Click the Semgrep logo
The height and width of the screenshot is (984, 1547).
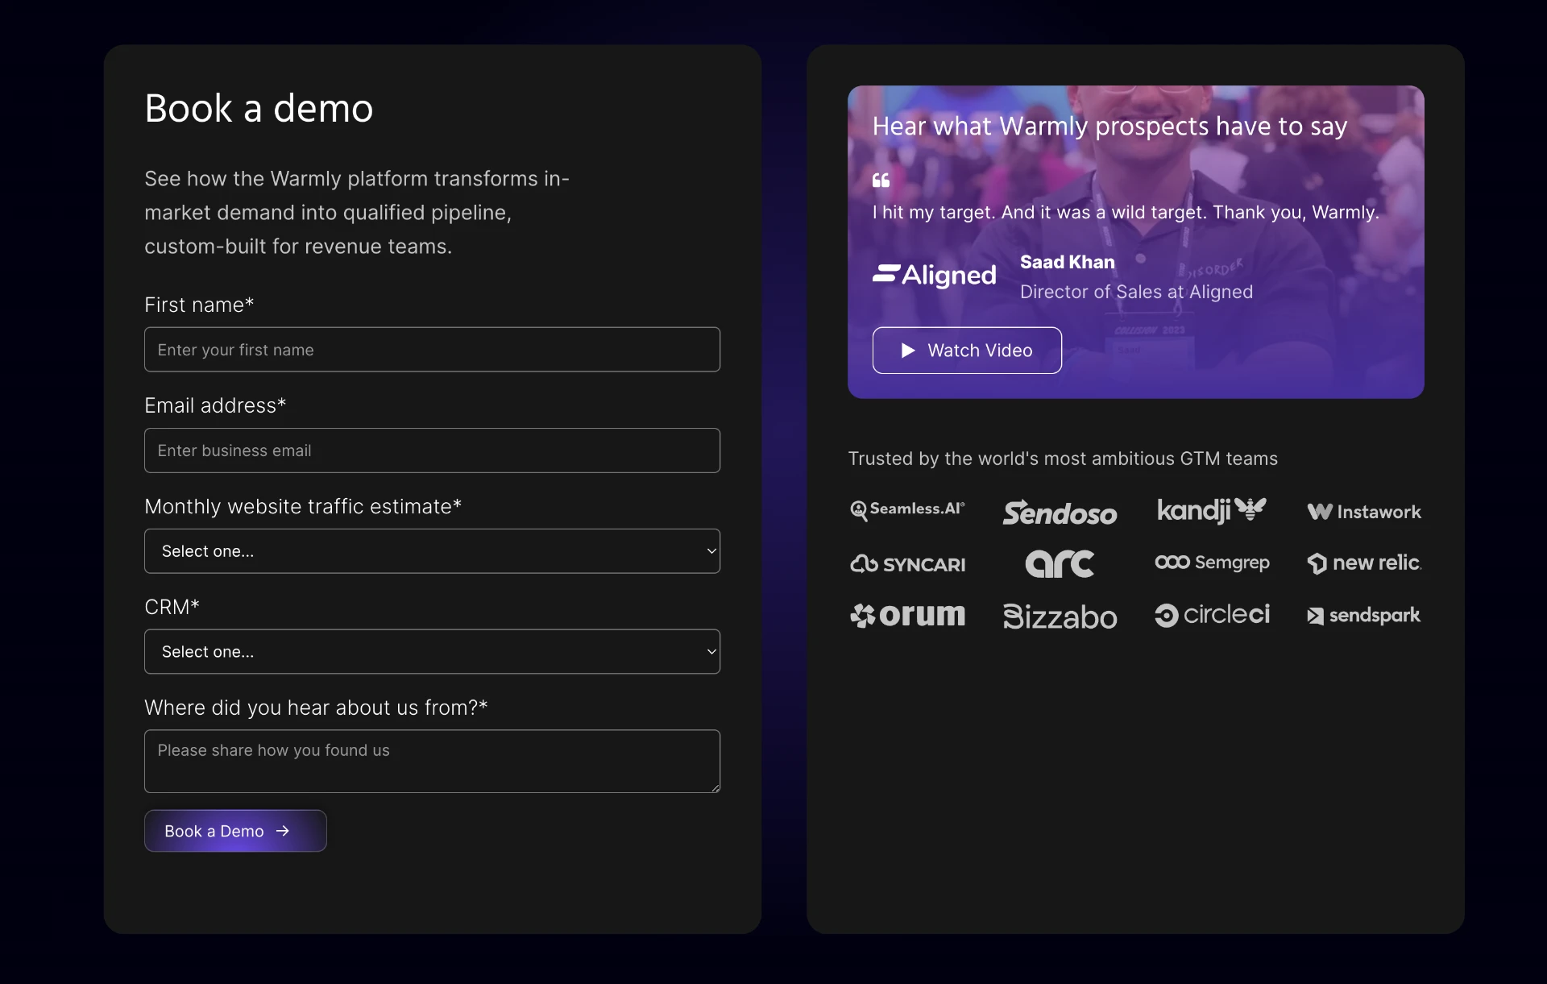[1212, 563]
